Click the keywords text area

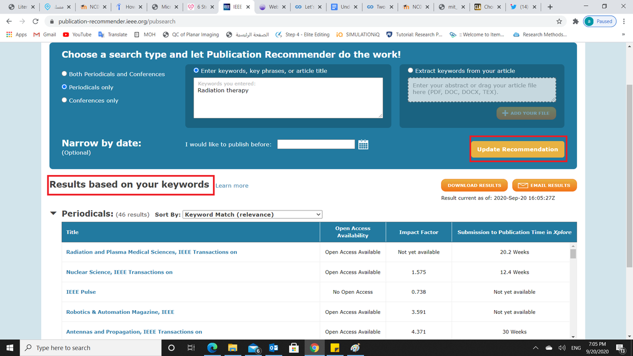[x=288, y=98]
